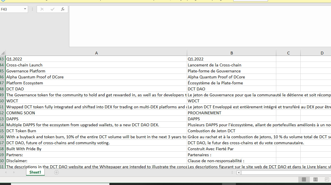The image size is (331, 185).
Task: Select cell starting 'The descriptions in the DCT DAO website'
Action: pos(96,166)
